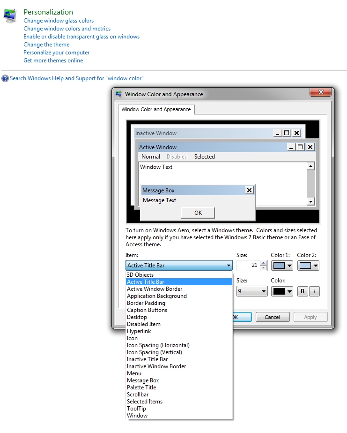This screenshot has width=347, height=433.
Task: Choose Disabled Item from the list
Action: pyautogui.click(x=179, y=324)
